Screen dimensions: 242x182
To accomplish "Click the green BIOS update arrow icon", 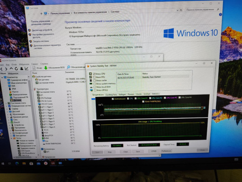I will (x=46, y=68).
